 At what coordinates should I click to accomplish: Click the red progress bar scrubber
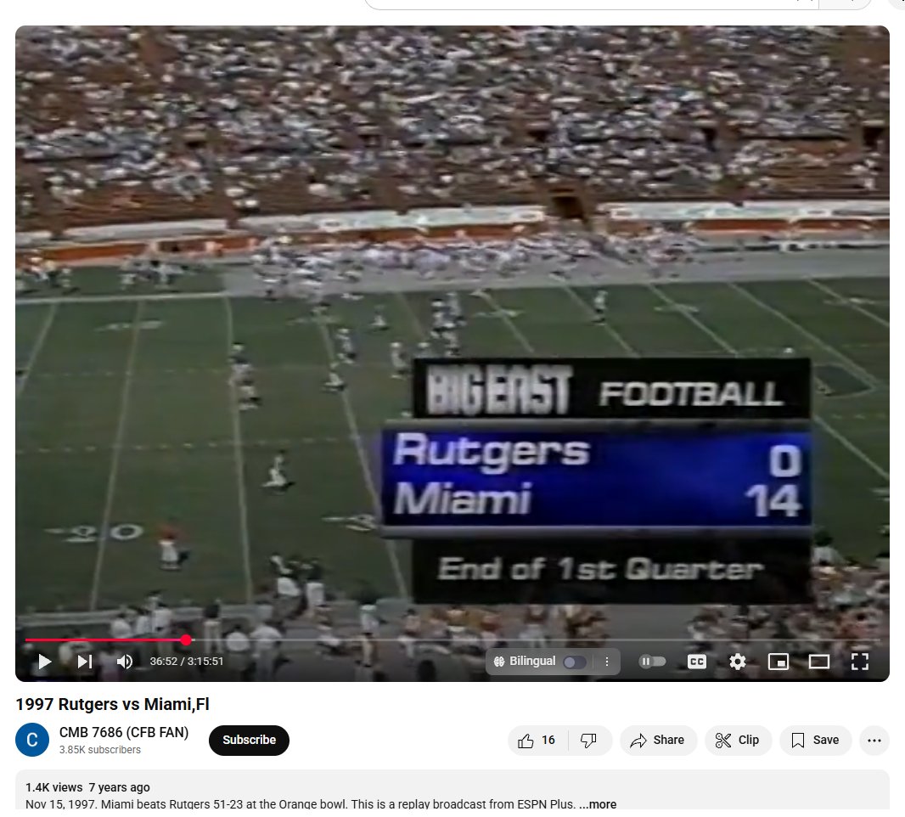point(186,640)
